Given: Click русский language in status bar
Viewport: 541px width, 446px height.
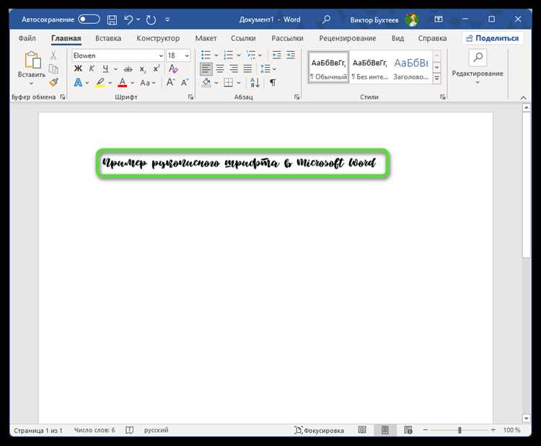Looking at the screenshot, I should coord(156,430).
